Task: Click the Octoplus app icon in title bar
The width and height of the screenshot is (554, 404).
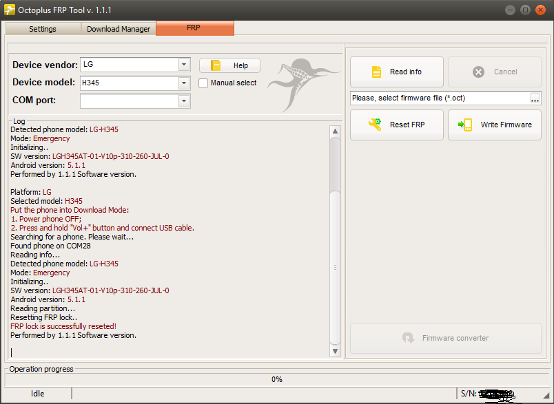Action: (10, 10)
